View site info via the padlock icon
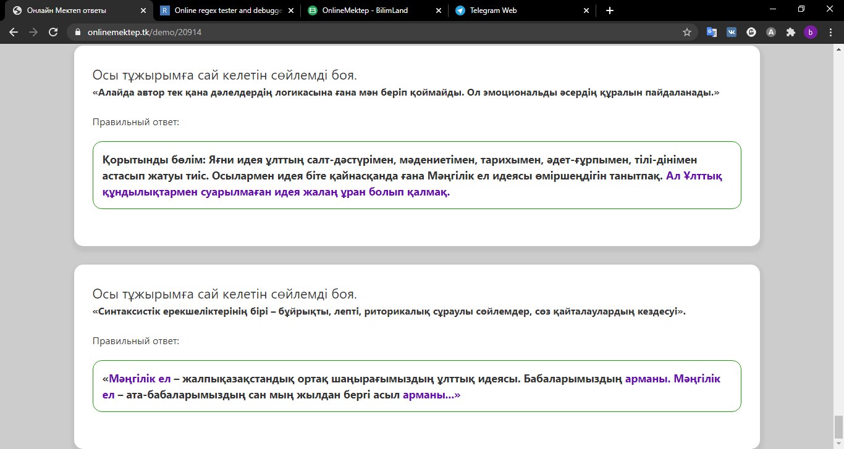This screenshot has width=844, height=449. point(78,32)
